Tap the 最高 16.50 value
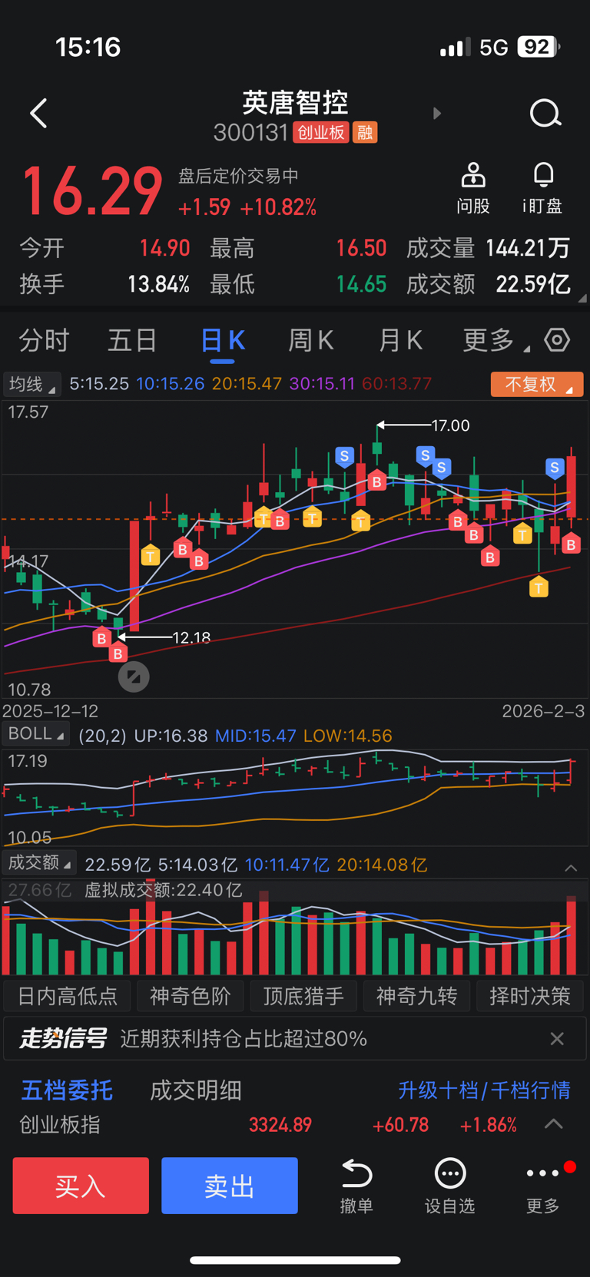Image resolution: width=590 pixels, height=1277 pixels. click(x=361, y=248)
